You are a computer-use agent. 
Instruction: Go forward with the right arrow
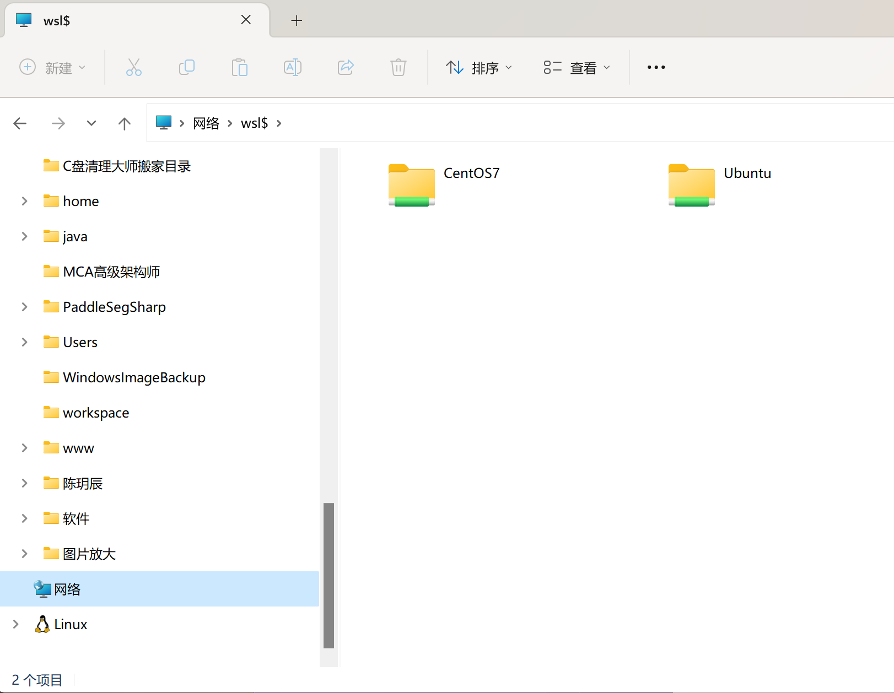pyautogui.click(x=58, y=123)
